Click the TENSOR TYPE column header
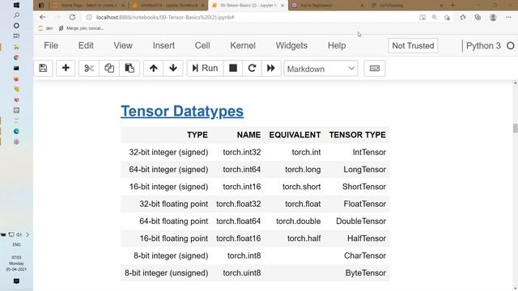This screenshot has height=291, width=518. tap(358, 135)
